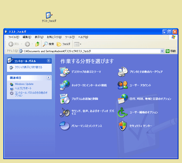The image size is (182, 163).
Task: Switch to classic view (クラシック表示に切り替える)
Action: pos(28,67)
